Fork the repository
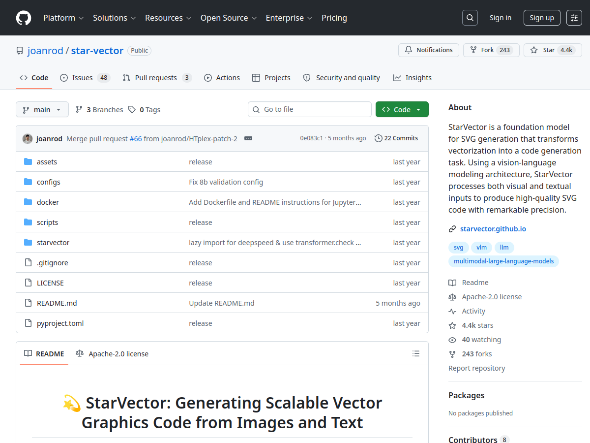The height and width of the screenshot is (443, 590). point(491,50)
